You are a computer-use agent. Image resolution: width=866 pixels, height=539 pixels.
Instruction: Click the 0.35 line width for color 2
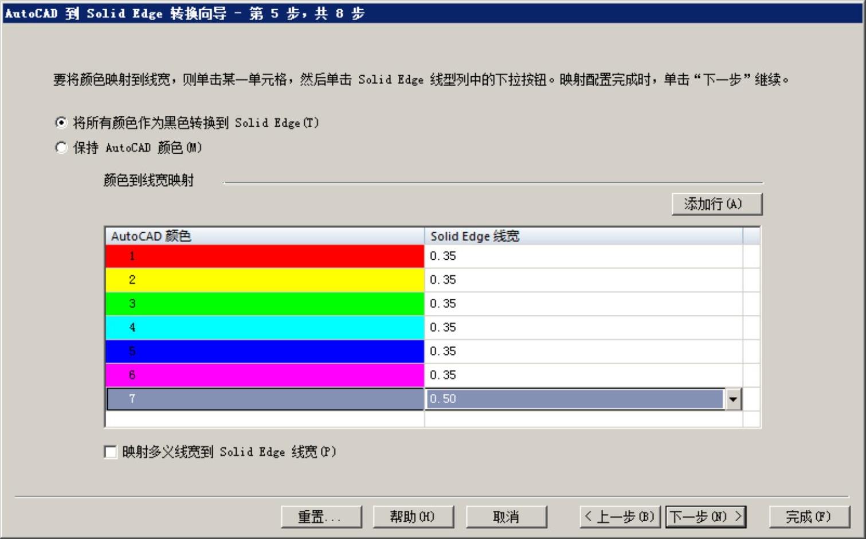pos(583,280)
